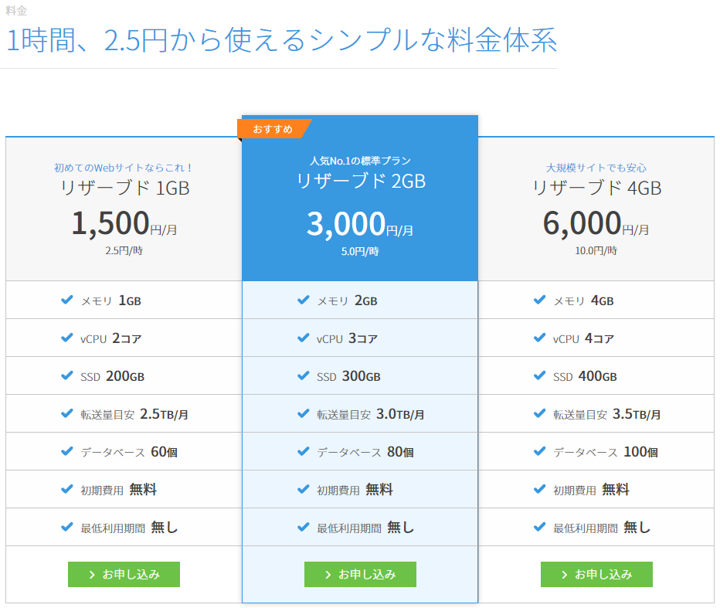Click checkmark beside 初期費用 無料 in 4GB plan
Image resolution: width=720 pixels, height=608 pixels.
coord(540,489)
